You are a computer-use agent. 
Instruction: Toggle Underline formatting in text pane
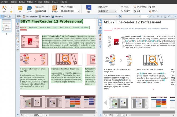point(165,16)
